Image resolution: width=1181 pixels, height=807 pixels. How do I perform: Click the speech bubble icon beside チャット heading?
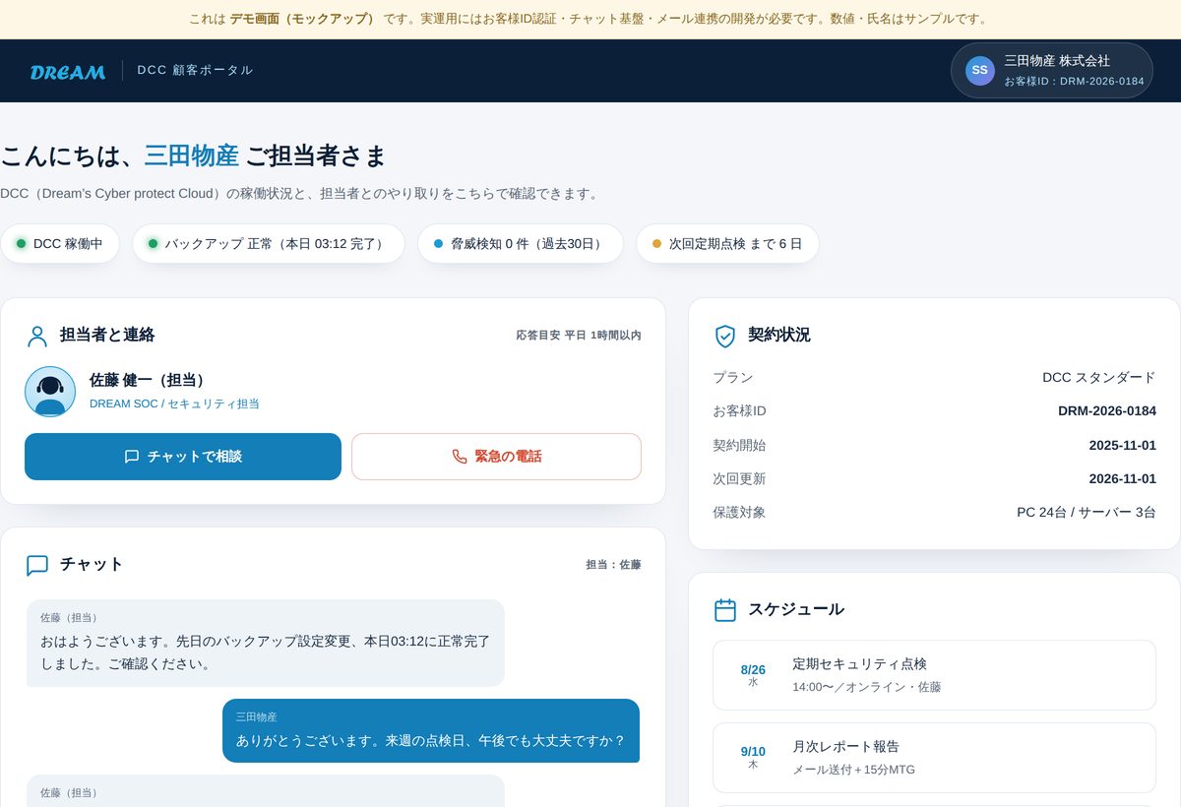[x=37, y=565]
